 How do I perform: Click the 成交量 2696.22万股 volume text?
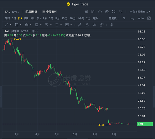pyautogui.click(x=78, y=35)
